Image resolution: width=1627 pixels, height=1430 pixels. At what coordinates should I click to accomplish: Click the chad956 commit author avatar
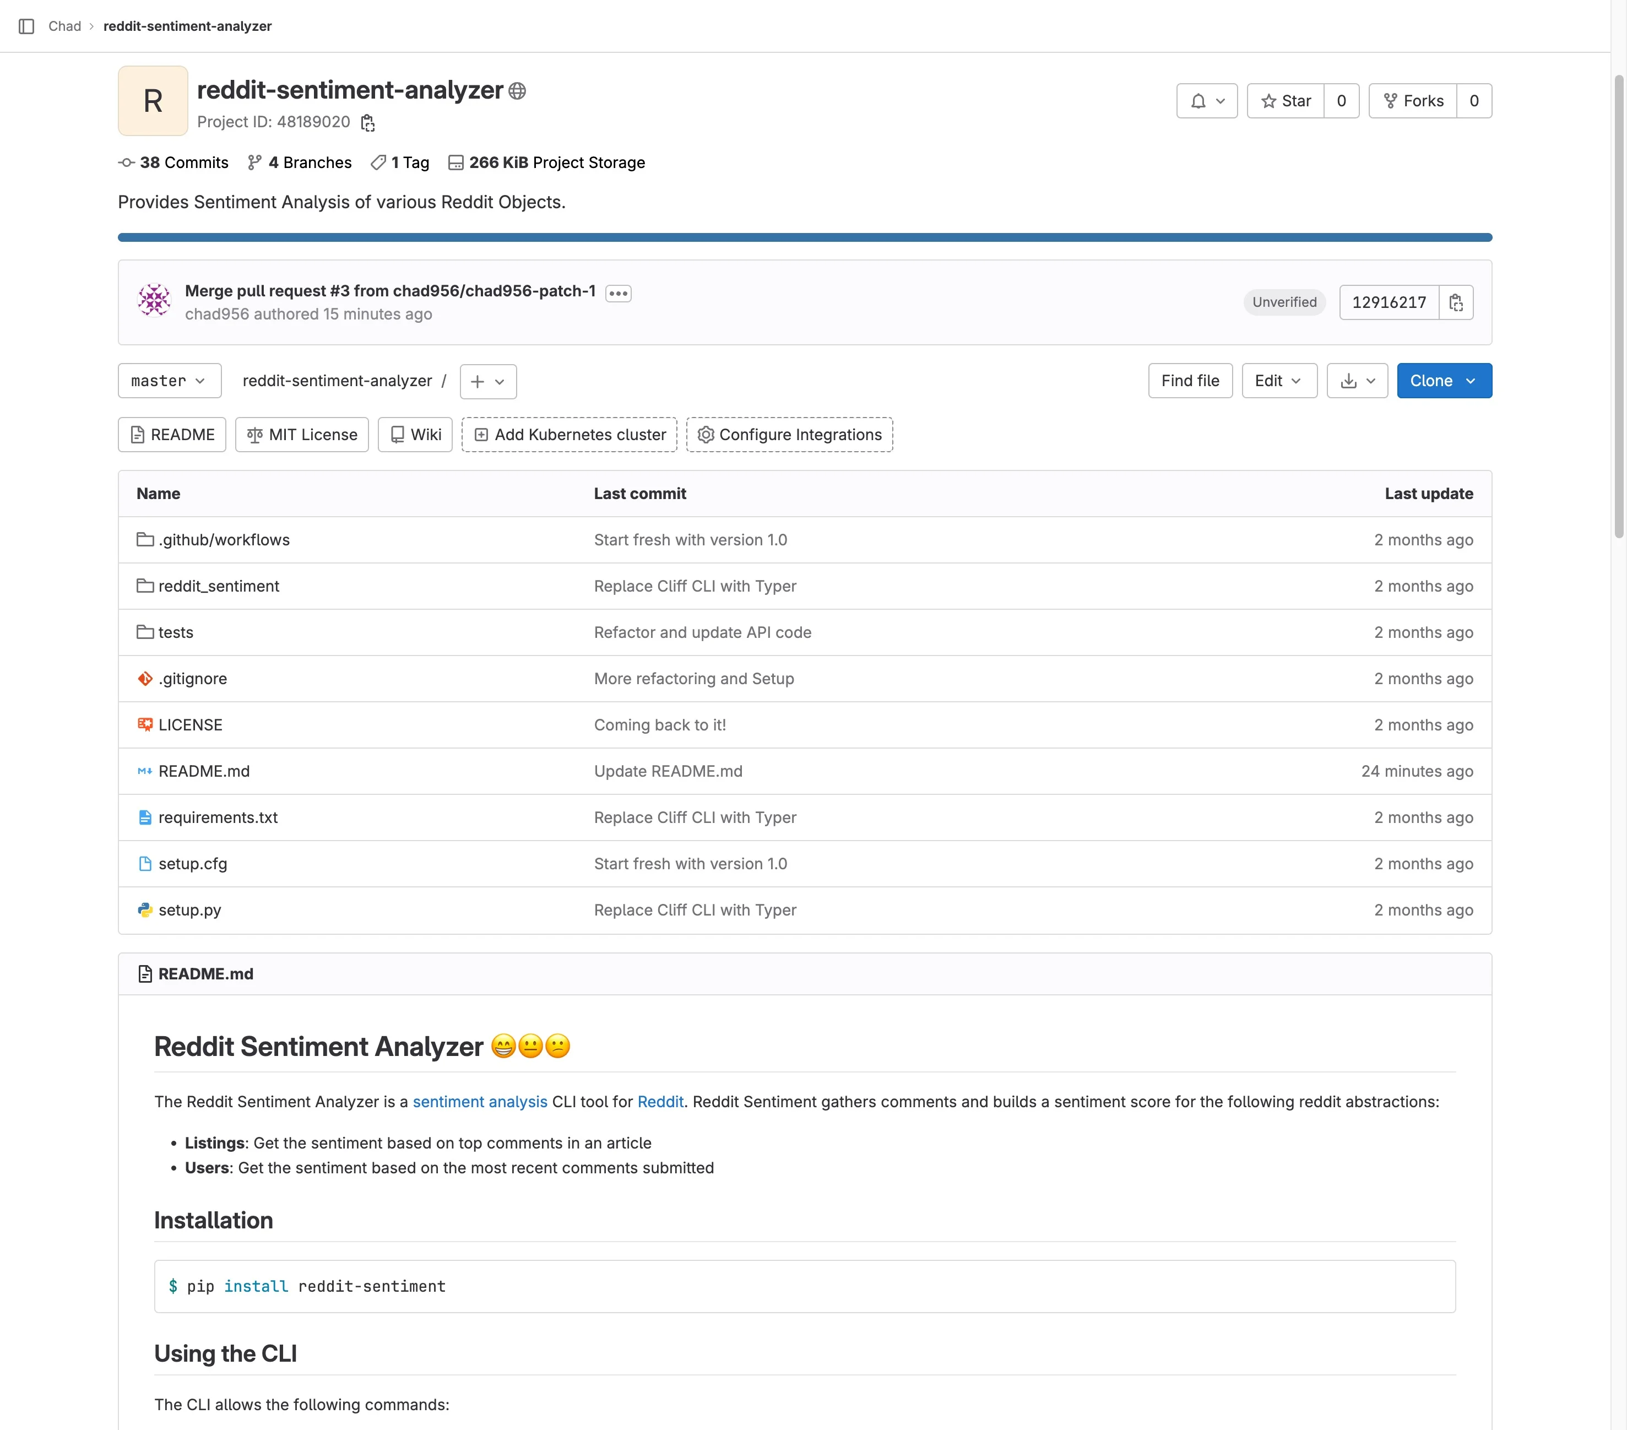(x=154, y=300)
